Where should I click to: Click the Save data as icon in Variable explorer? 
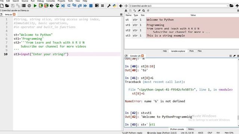pos(130,11)
